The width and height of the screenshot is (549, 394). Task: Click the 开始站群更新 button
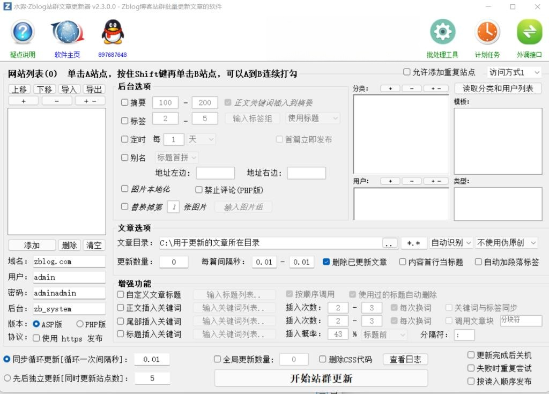321,378
